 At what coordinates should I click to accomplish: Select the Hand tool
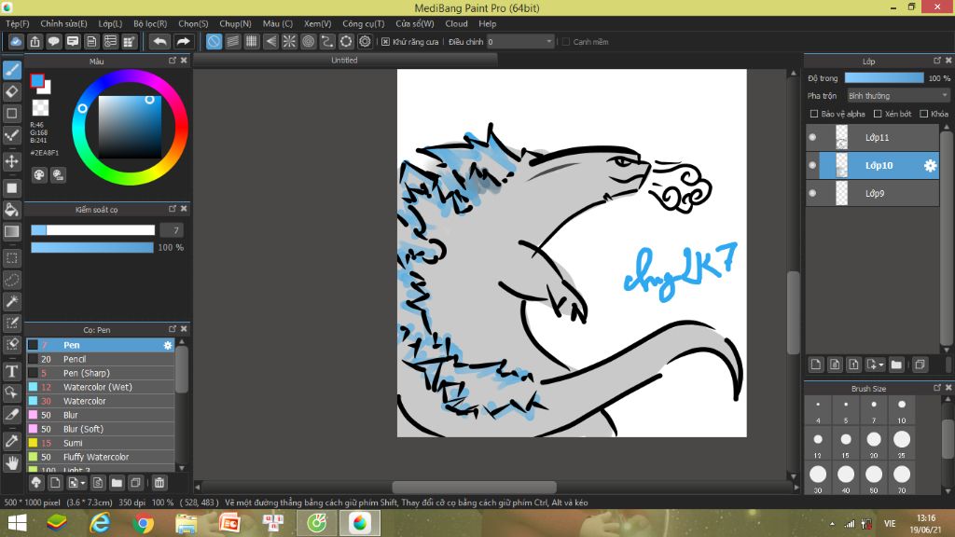12,463
